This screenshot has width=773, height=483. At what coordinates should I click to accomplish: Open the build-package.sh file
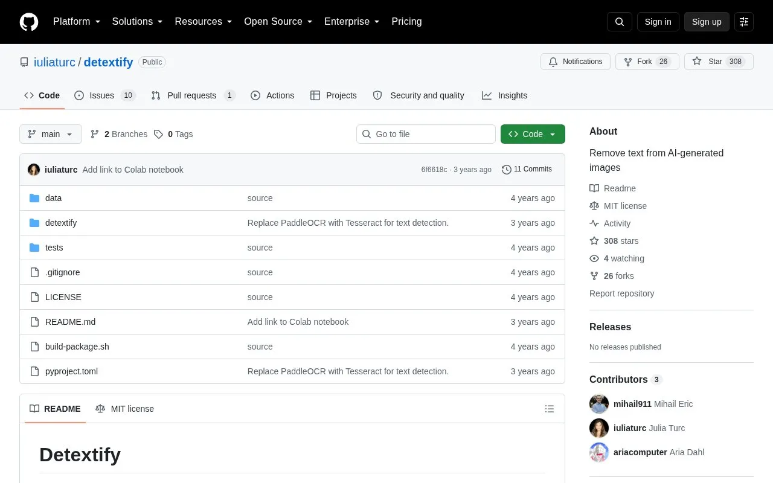click(x=77, y=347)
